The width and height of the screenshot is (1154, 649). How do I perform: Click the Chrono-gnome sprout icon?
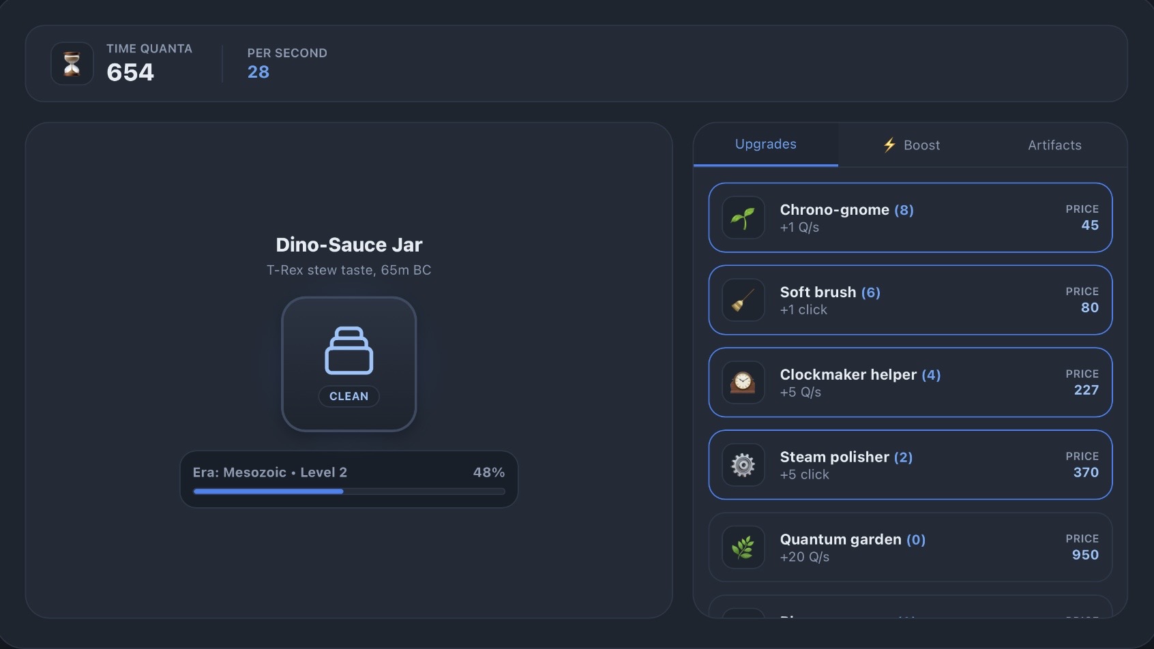tap(743, 218)
